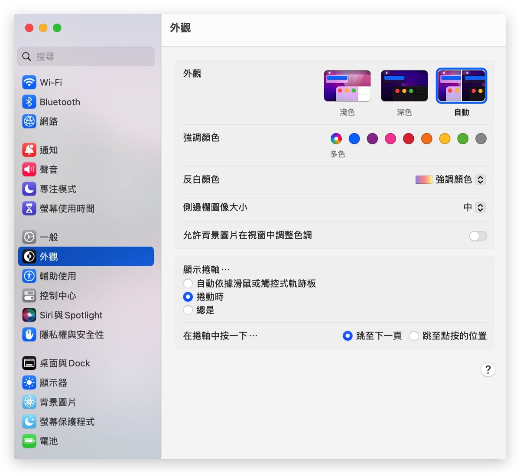Click the 在捲軸中按一下⋯ label
Image resolution: width=520 pixels, height=473 pixels.
pos(220,336)
